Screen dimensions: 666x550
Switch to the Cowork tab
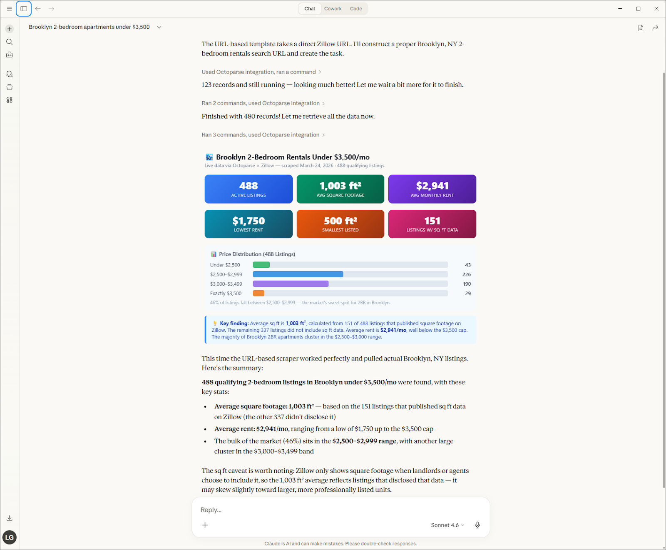click(333, 9)
